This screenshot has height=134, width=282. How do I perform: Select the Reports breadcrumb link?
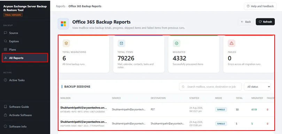[61, 6]
